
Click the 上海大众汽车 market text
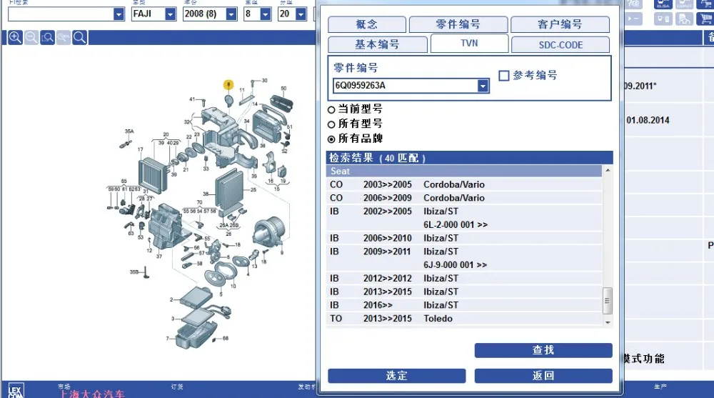[x=91, y=394]
